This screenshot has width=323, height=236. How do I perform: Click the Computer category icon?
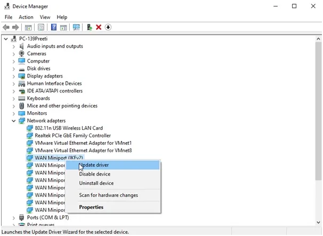22,61
